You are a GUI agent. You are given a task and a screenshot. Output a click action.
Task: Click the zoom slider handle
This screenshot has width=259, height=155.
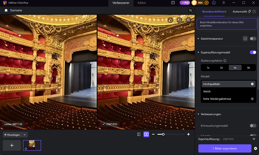pyautogui.click(x=163, y=134)
